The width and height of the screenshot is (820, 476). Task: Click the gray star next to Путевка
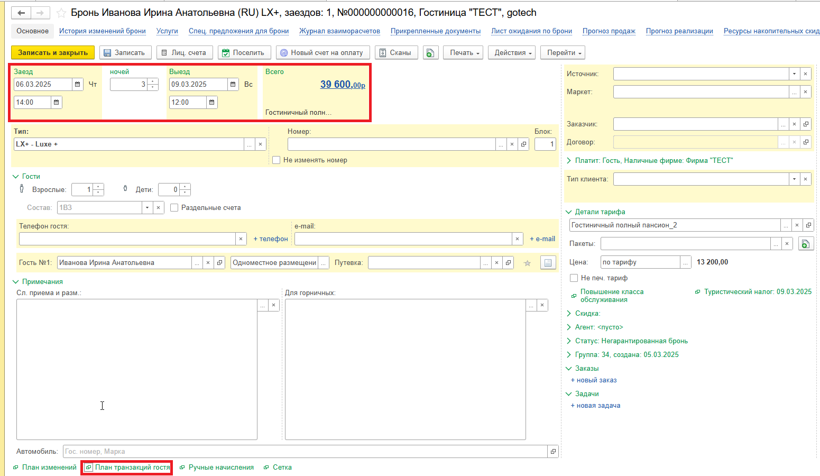coord(527,263)
